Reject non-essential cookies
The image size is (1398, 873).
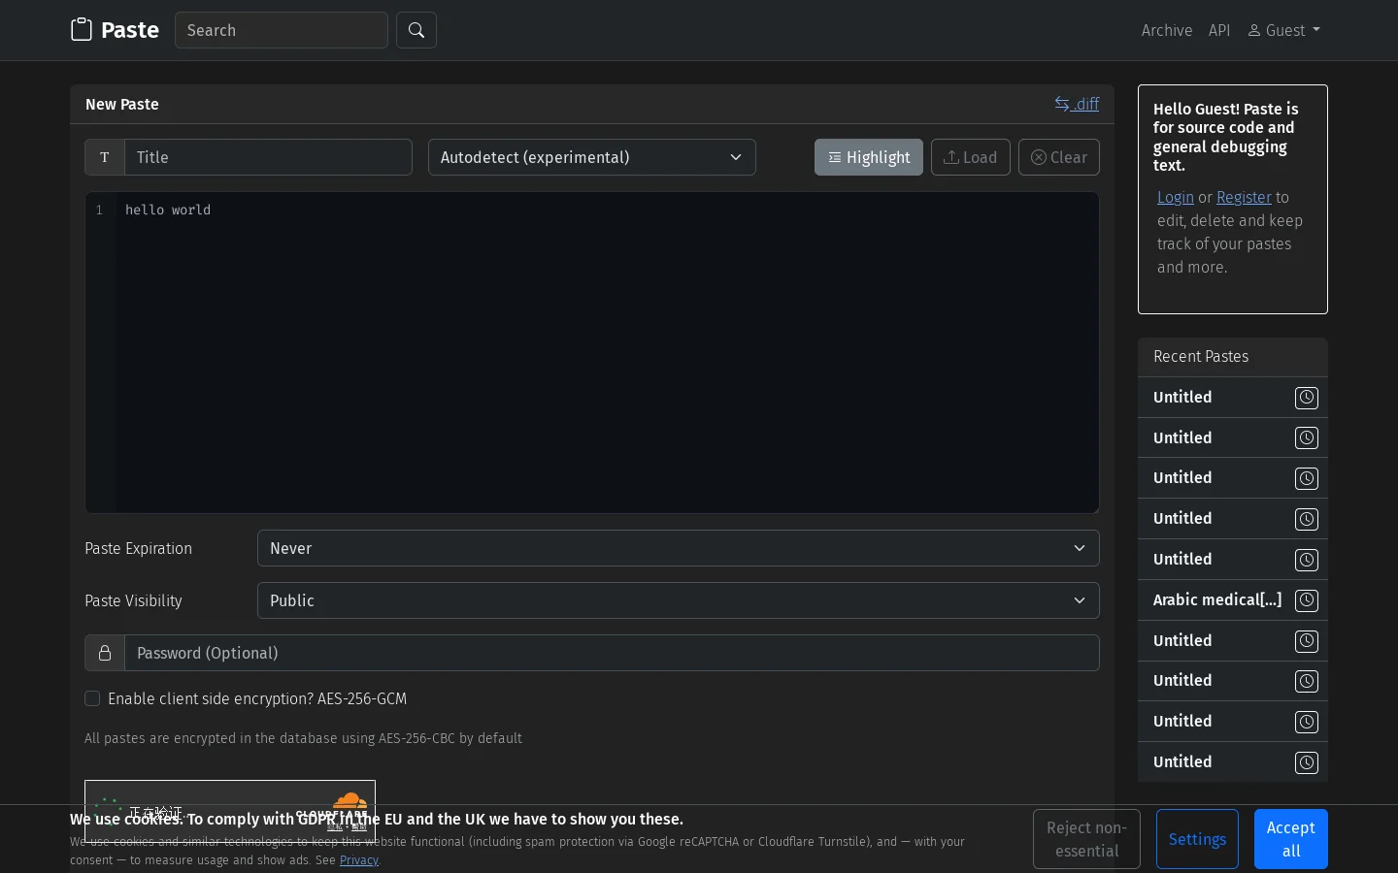tap(1086, 839)
